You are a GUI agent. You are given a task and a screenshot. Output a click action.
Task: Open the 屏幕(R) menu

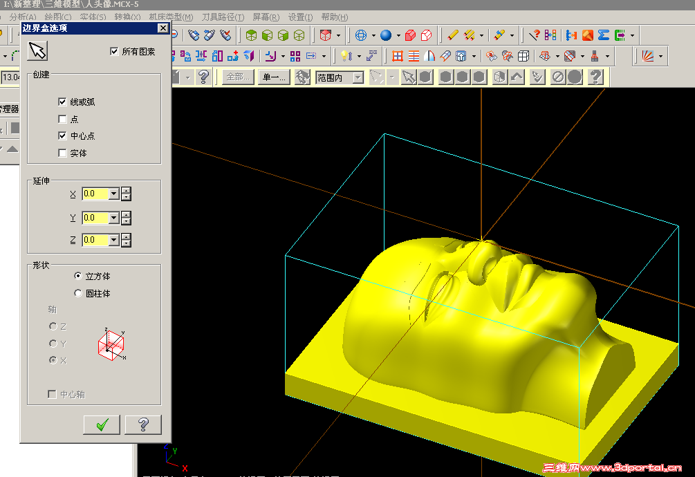pos(266,17)
